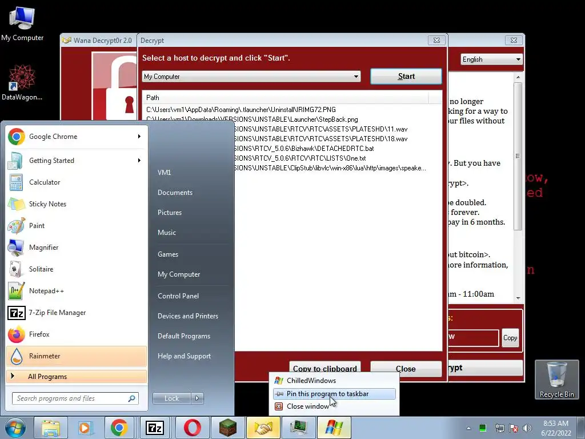Expand All Programs list
The height and width of the screenshot is (439, 585).
(x=77, y=376)
